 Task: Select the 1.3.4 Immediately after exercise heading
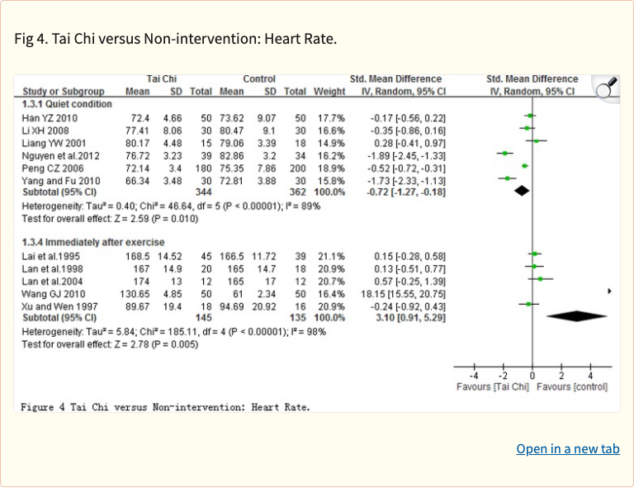(93, 242)
